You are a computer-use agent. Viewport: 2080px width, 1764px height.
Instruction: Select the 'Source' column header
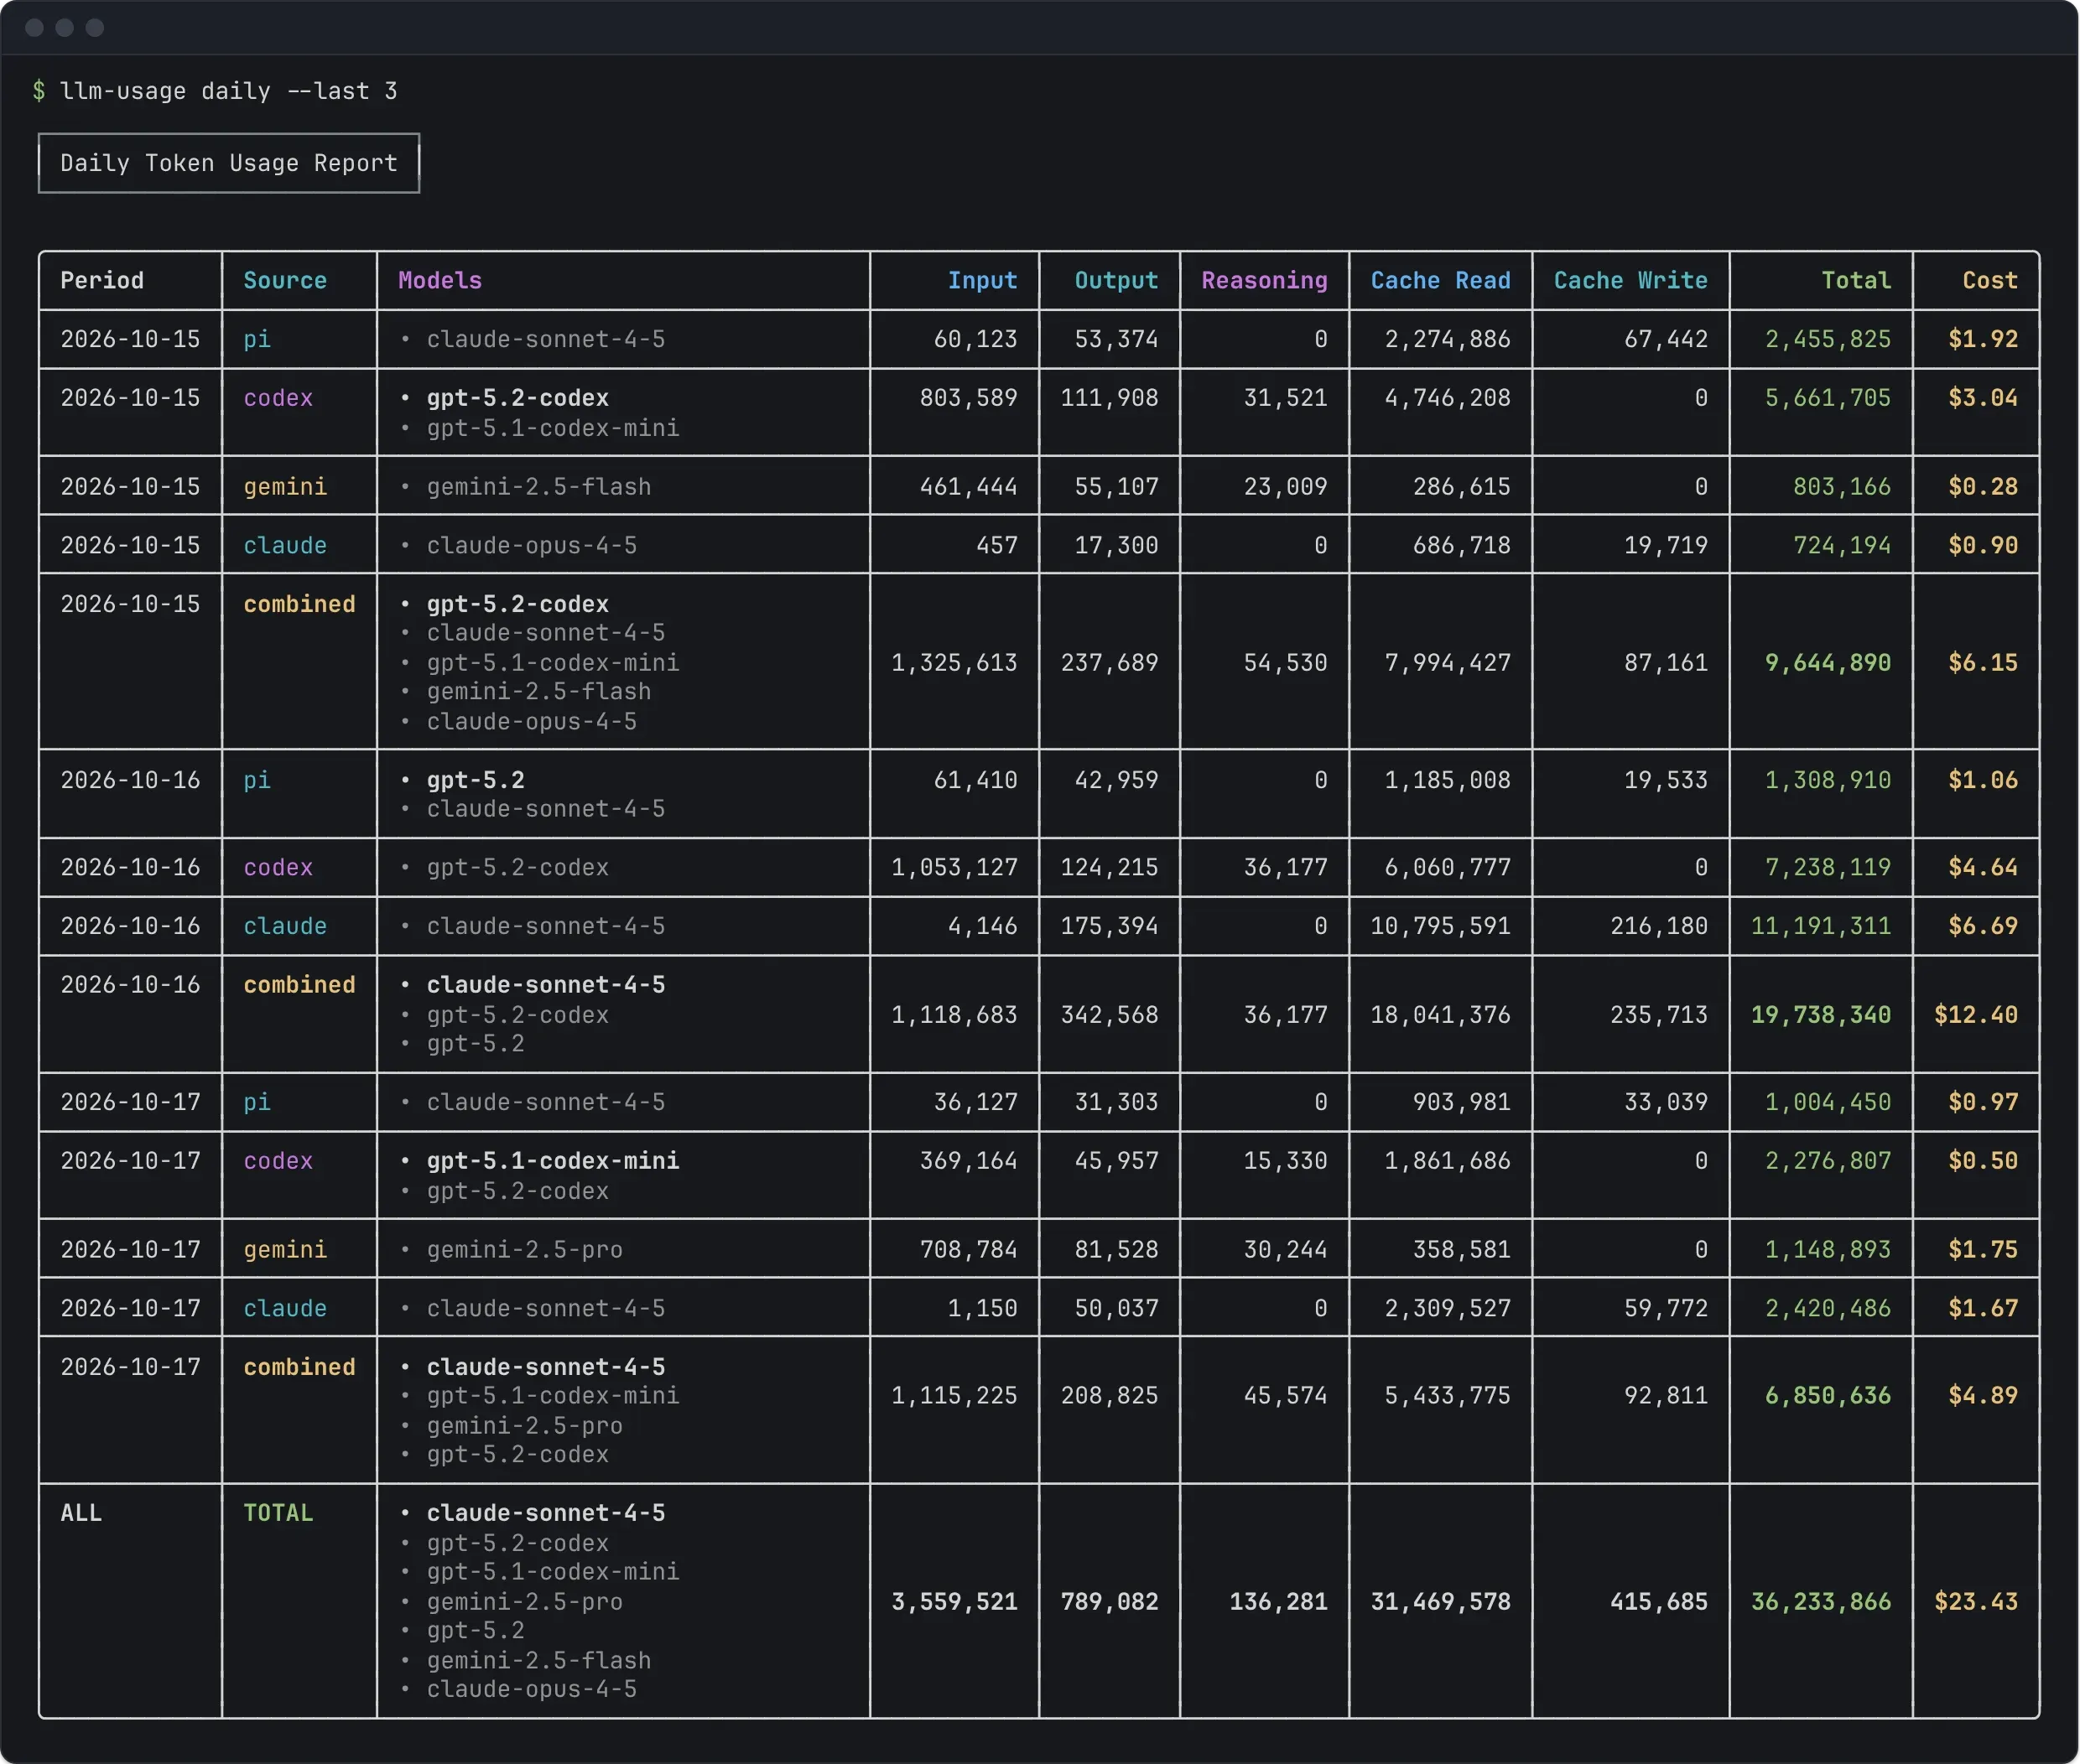[285, 281]
